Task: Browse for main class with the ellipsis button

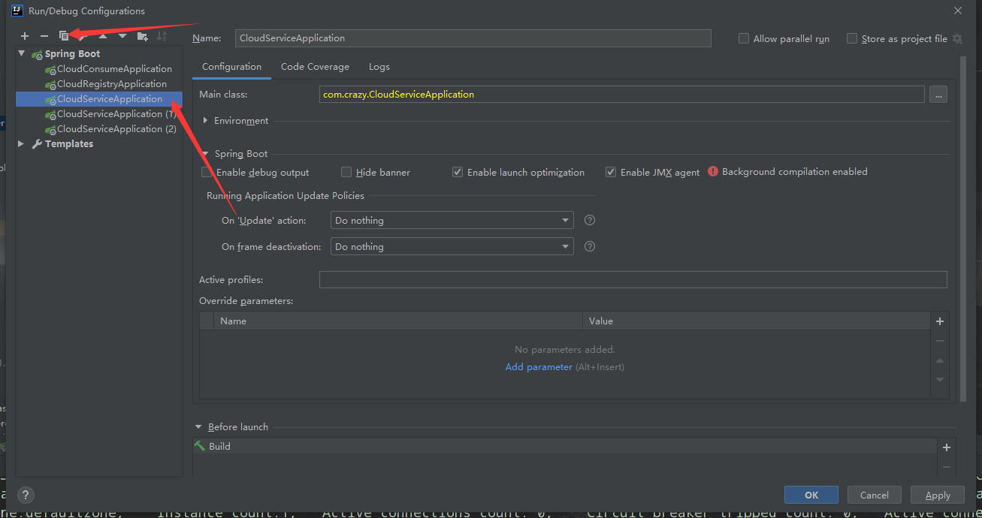Action: (938, 95)
